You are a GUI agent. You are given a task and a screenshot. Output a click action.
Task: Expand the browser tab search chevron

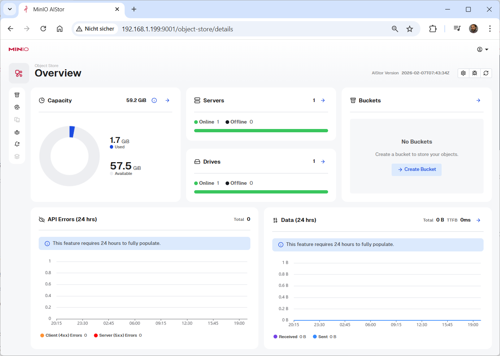[10, 9]
